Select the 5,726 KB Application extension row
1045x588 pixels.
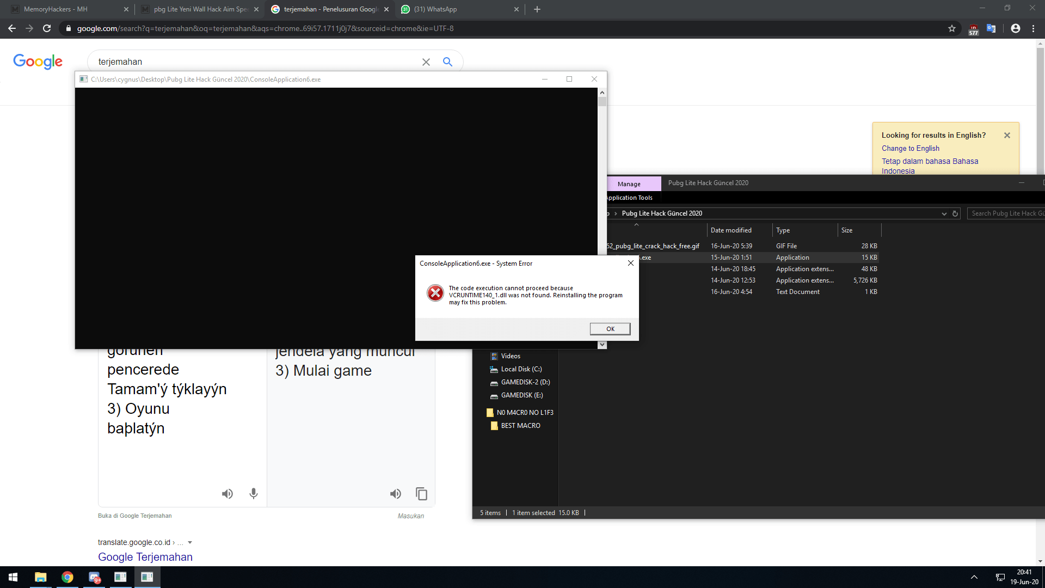point(743,280)
